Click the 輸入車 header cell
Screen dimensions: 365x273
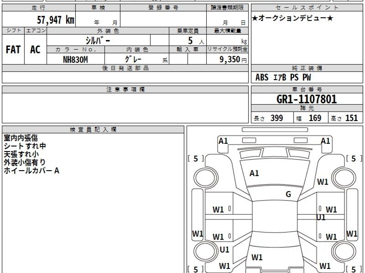click(188, 49)
